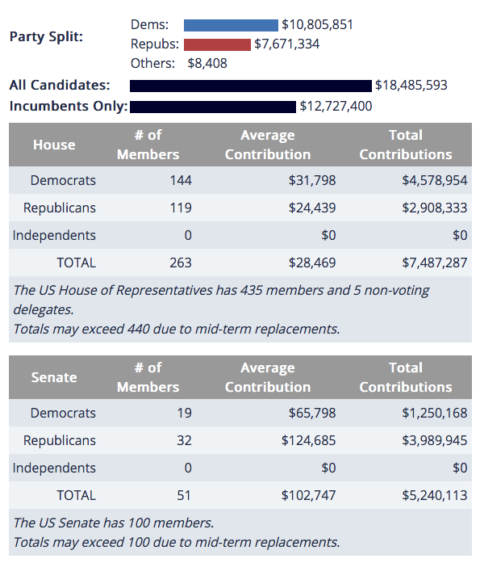Viewport: 480px width, 563px height.
Task: Select the All Candidates total bar
Action: click(251, 86)
